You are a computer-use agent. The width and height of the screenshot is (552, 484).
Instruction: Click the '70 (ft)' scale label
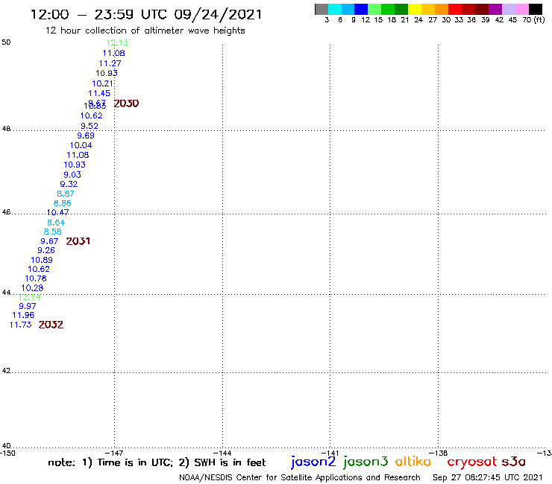click(x=533, y=19)
